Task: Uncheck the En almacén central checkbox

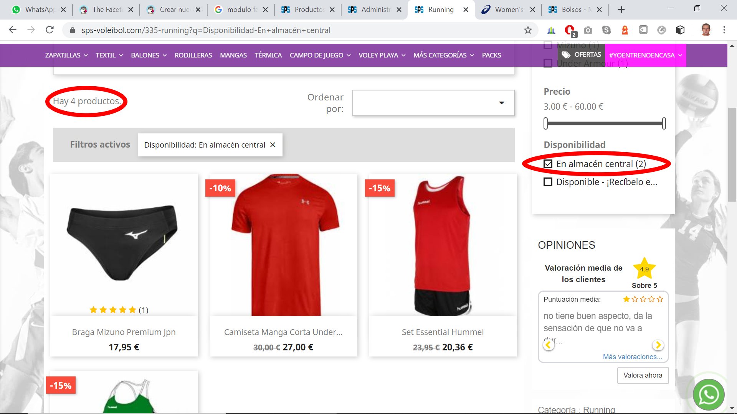Action: click(x=548, y=164)
